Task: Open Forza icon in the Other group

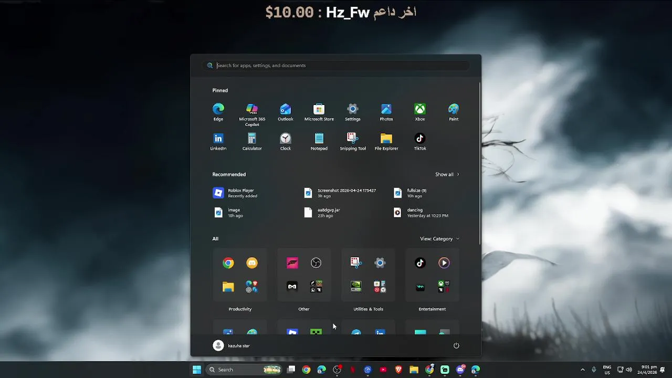Action: [x=292, y=263]
